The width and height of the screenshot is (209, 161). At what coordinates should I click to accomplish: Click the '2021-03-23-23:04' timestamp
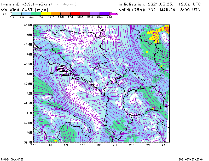pos(191,159)
